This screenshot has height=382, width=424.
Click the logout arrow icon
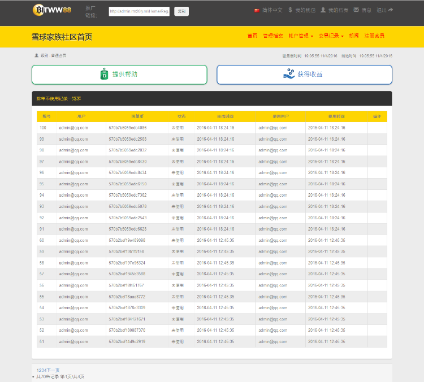pyautogui.click(x=391, y=10)
